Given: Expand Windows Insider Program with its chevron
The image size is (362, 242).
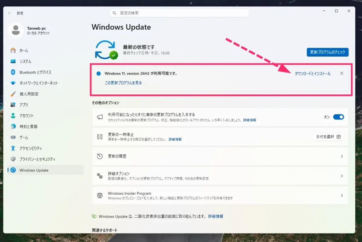Looking at the screenshot, I should [342, 196].
